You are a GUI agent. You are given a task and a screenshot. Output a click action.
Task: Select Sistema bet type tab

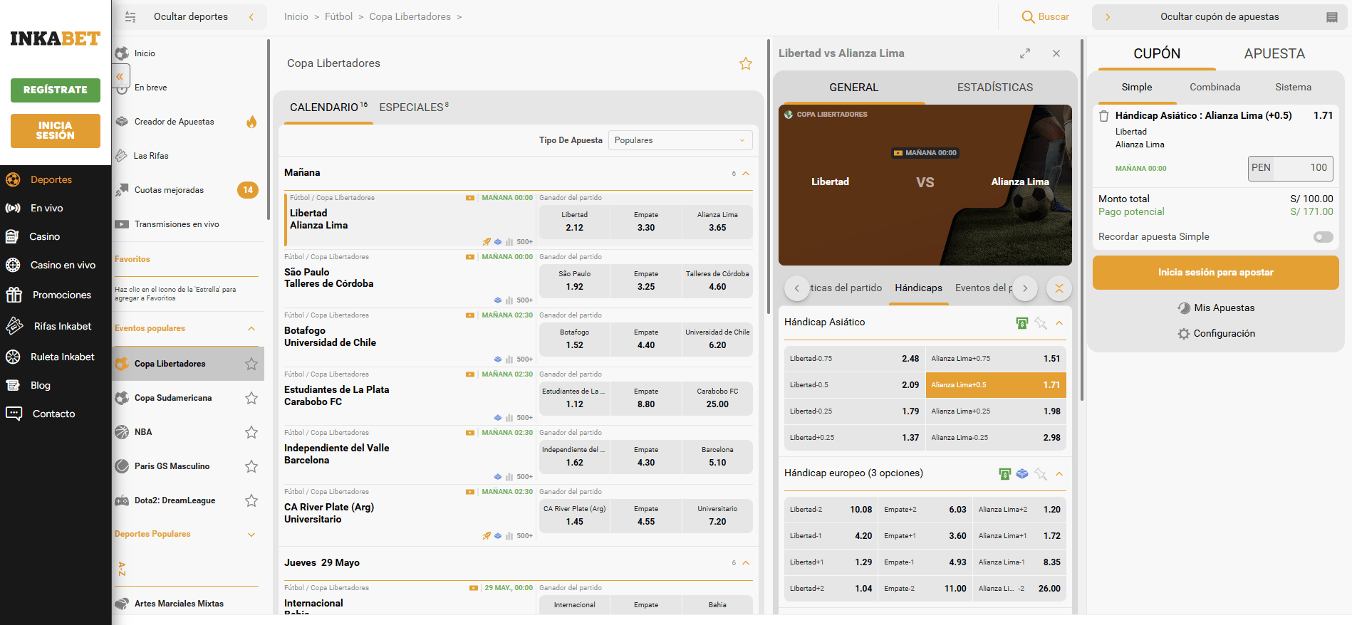pyautogui.click(x=1293, y=87)
